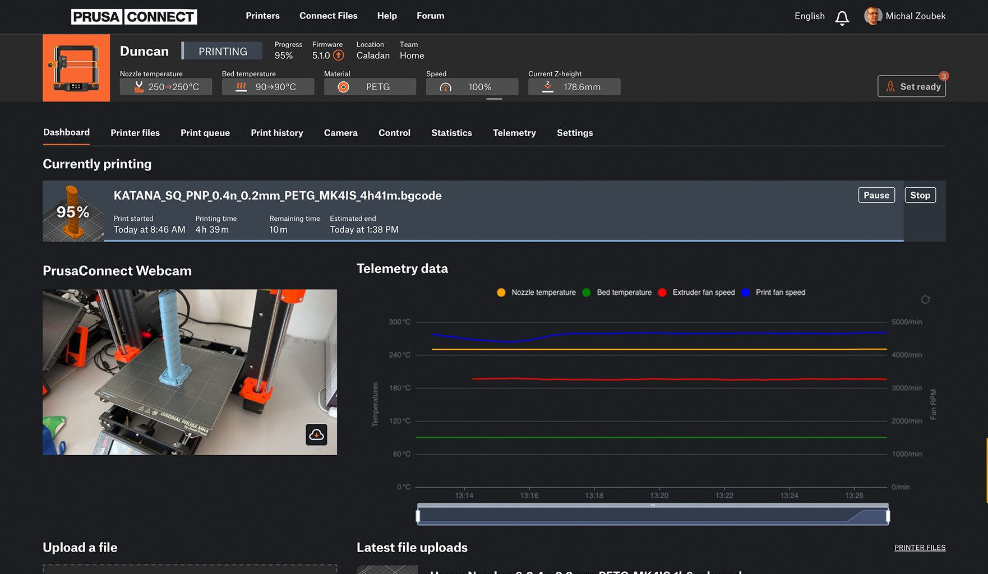Image resolution: width=988 pixels, height=574 pixels.
Task: Click the 5.1.0 firmware version
Action: [x=321, y=55]
